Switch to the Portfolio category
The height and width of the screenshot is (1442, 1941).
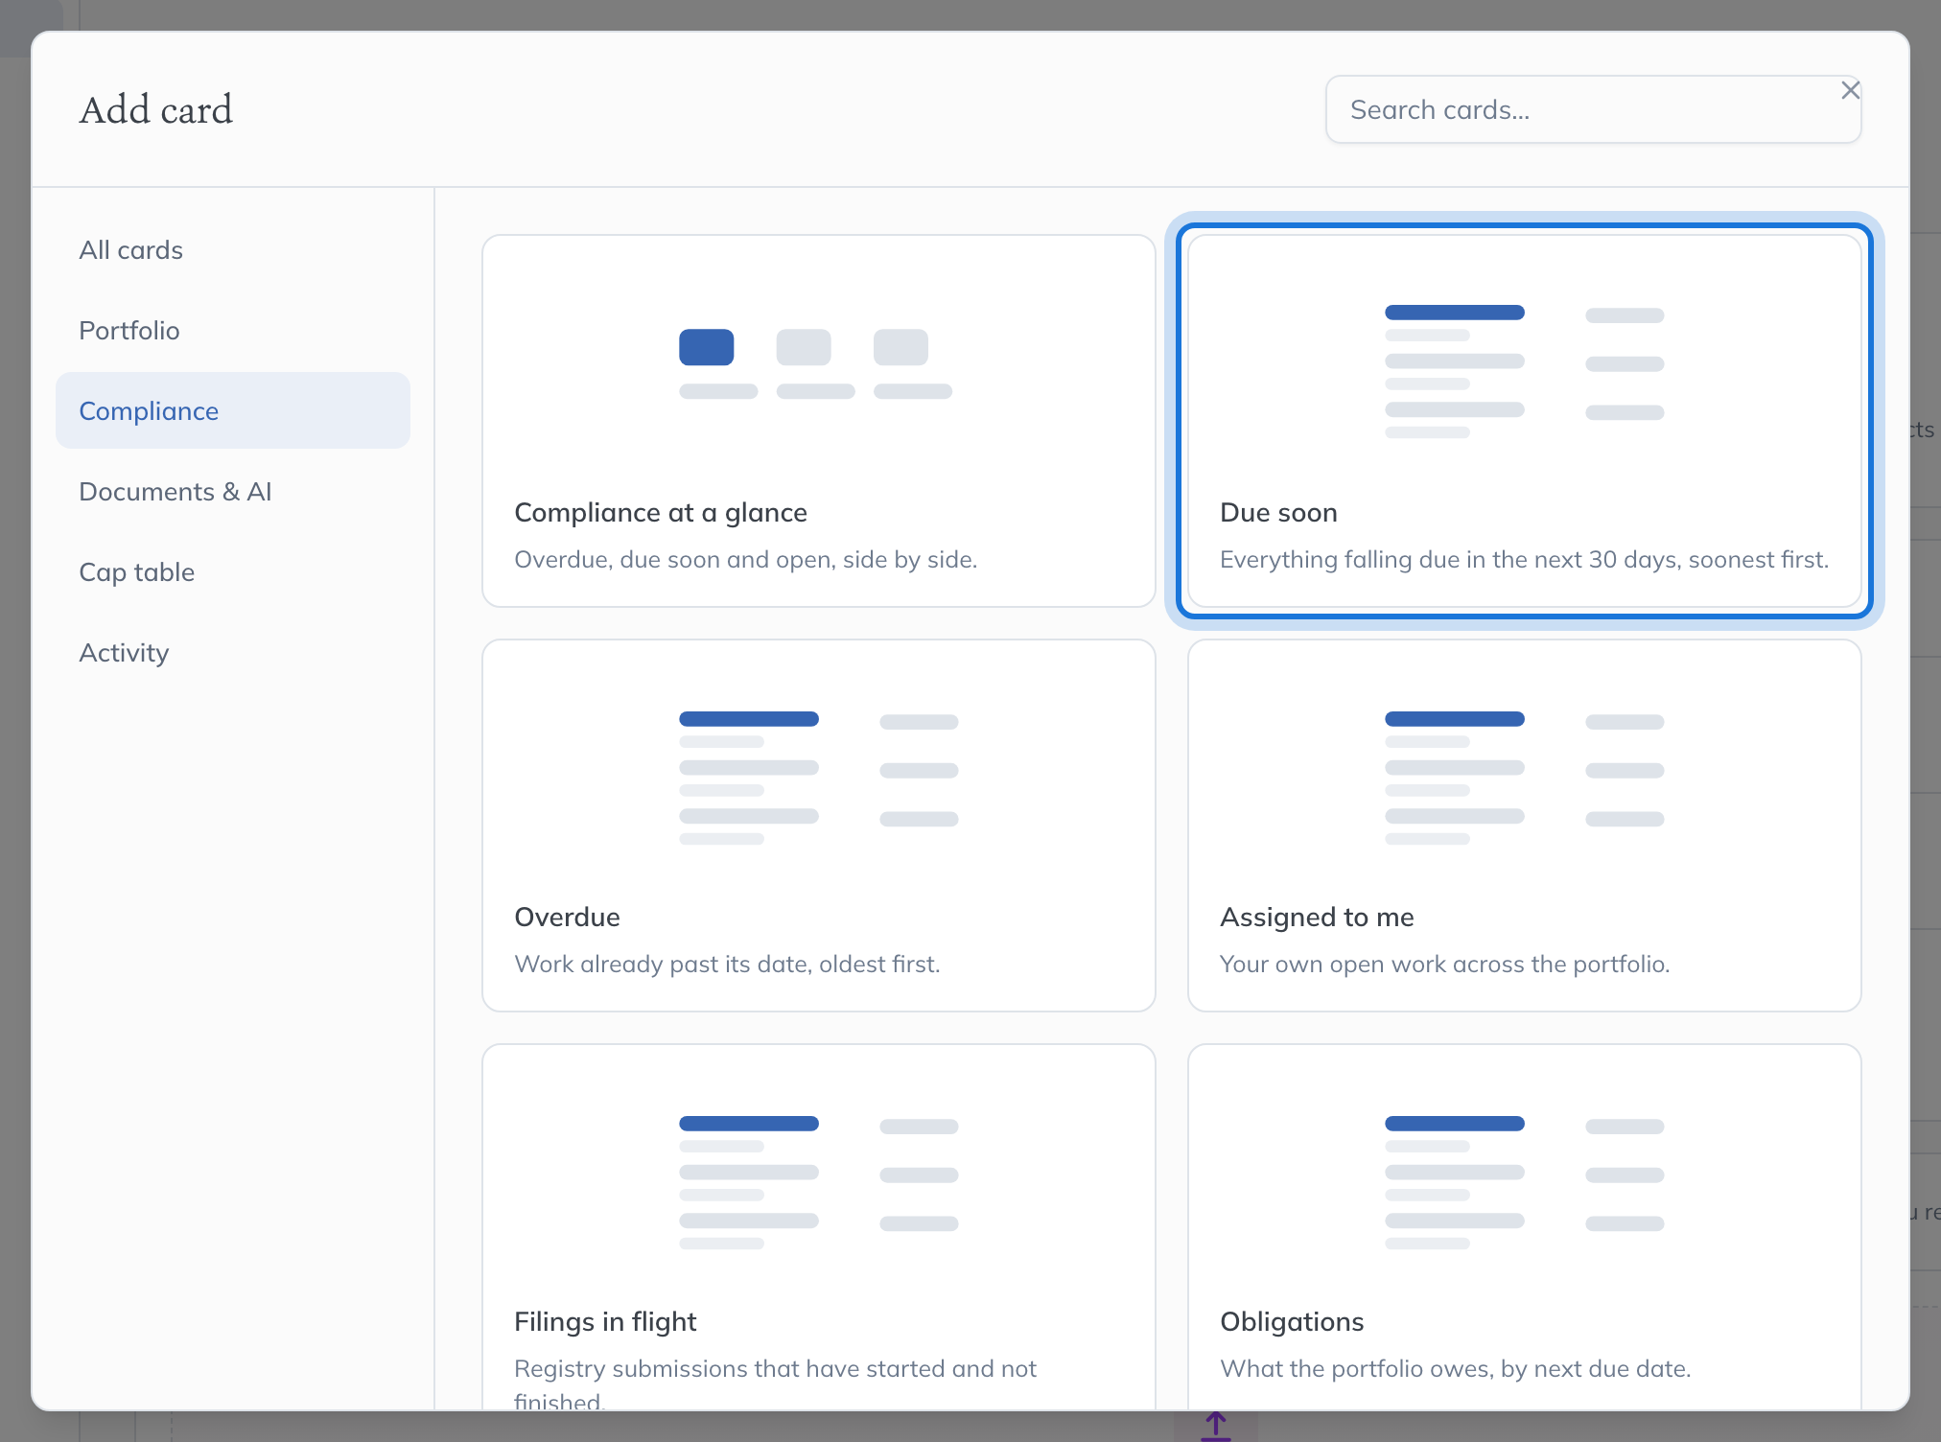tap(233, 330)
